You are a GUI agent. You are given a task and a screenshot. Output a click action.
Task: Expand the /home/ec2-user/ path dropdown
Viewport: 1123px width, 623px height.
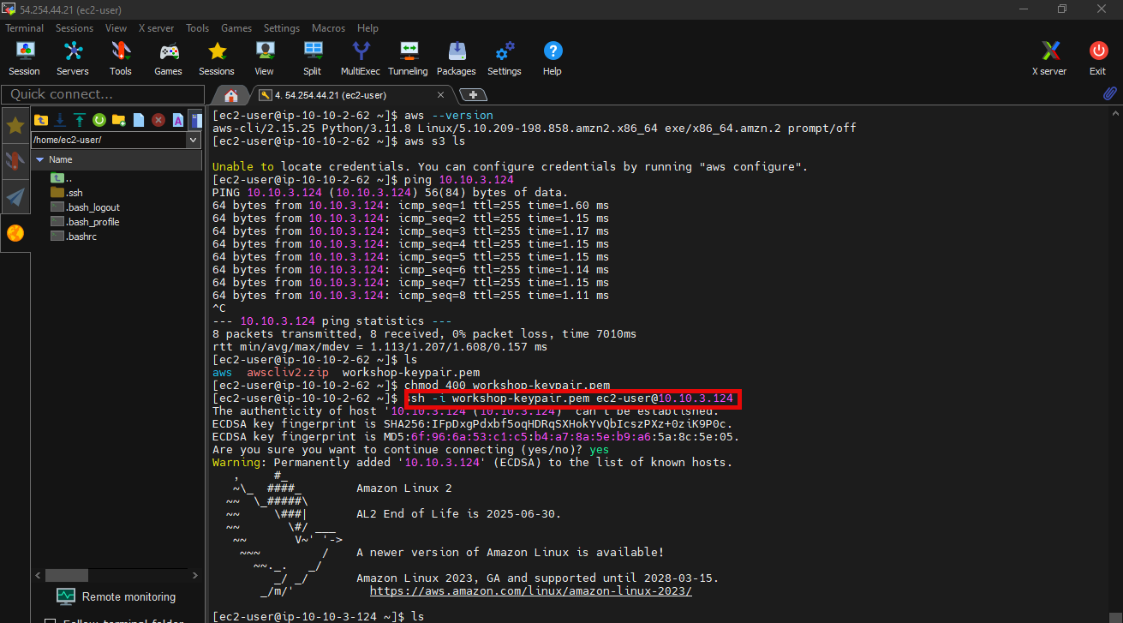(194, 140)
